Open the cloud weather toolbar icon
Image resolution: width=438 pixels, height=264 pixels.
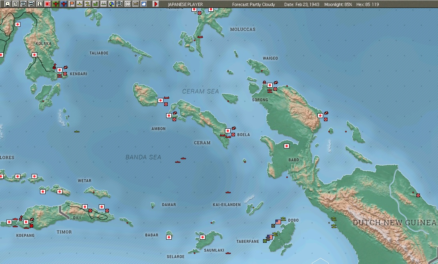(x=144, y=4)
